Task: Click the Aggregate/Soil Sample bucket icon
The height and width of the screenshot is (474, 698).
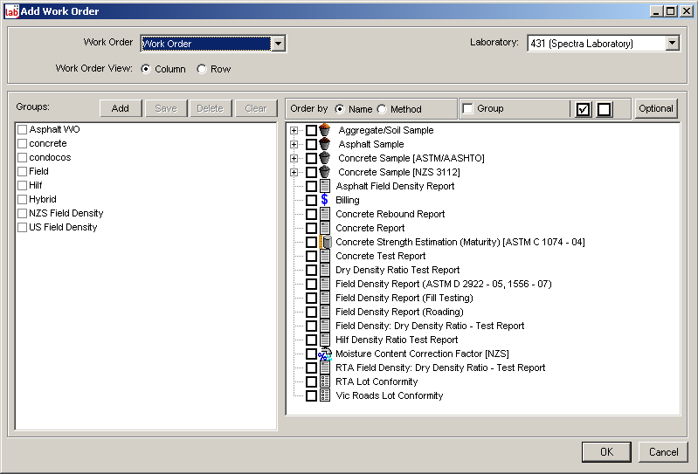Action: [x=325, y=130]
